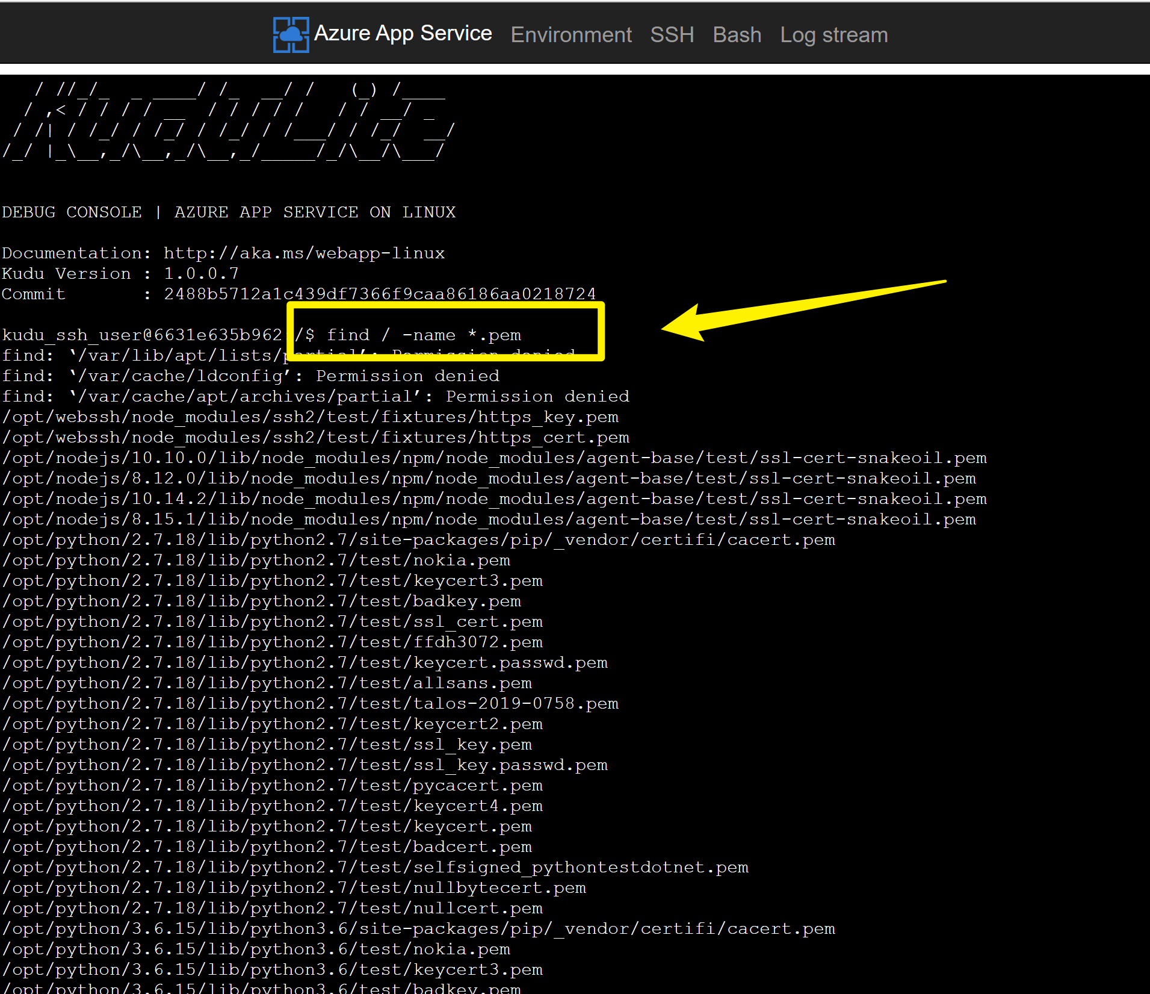This screenshot has height=994, width=1150.
Task: Click the nodejs 10.10.0 ssl-cert-snakeoil.pem line
Action: tap(493, 458)
